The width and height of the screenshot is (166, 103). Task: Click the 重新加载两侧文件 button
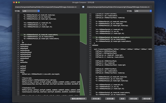78,99
